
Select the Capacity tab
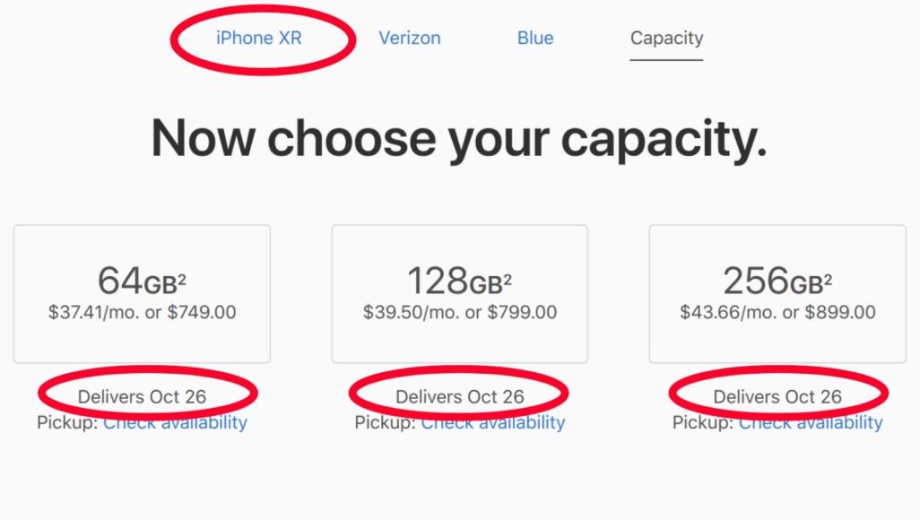pyautogui.click(x=666, y=39)
